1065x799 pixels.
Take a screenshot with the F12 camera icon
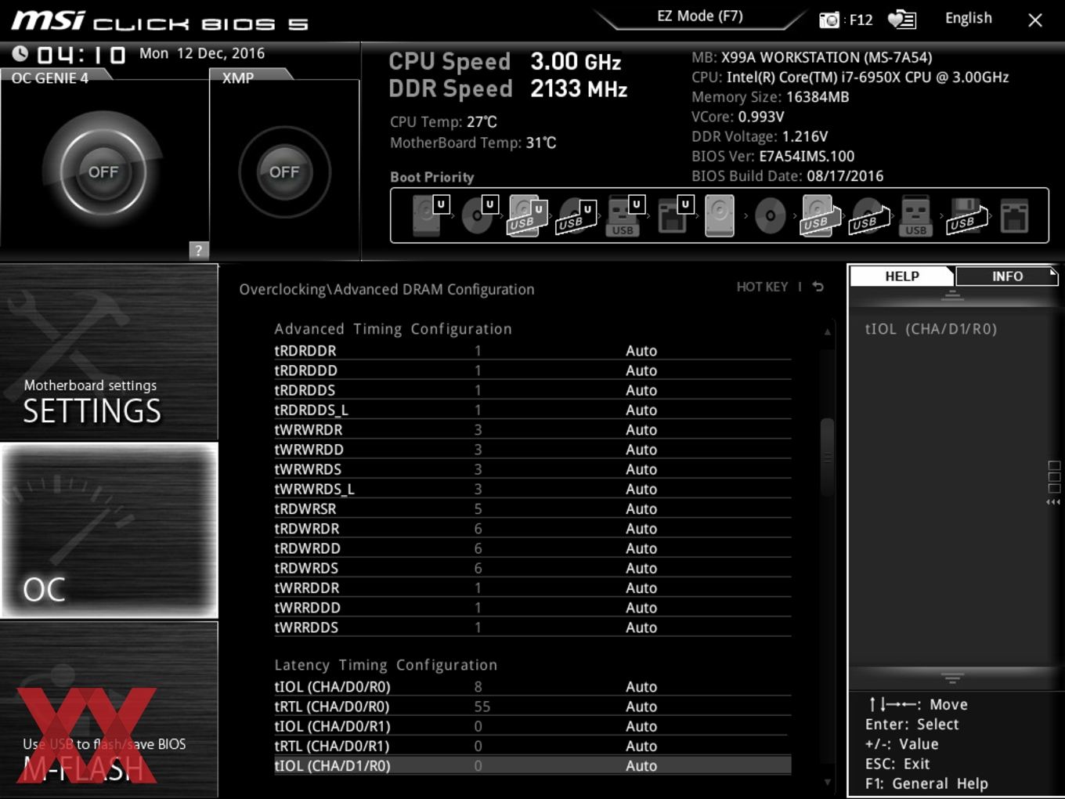829,20
